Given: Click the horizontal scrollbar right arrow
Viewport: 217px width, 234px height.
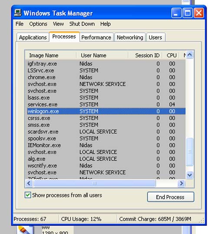Looking at the screenshot, I should coord(181,183).
